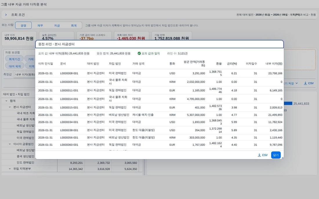
Task: Collapse the 본사 자금센터 node in the background tree
Action: 10,107
